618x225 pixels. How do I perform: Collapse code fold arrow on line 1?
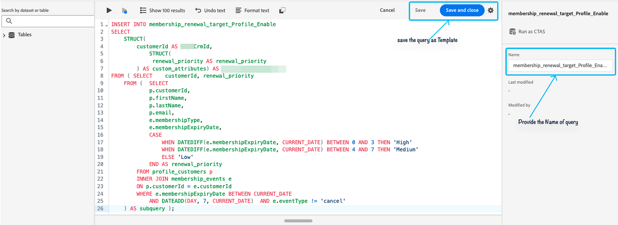point(107,25)
